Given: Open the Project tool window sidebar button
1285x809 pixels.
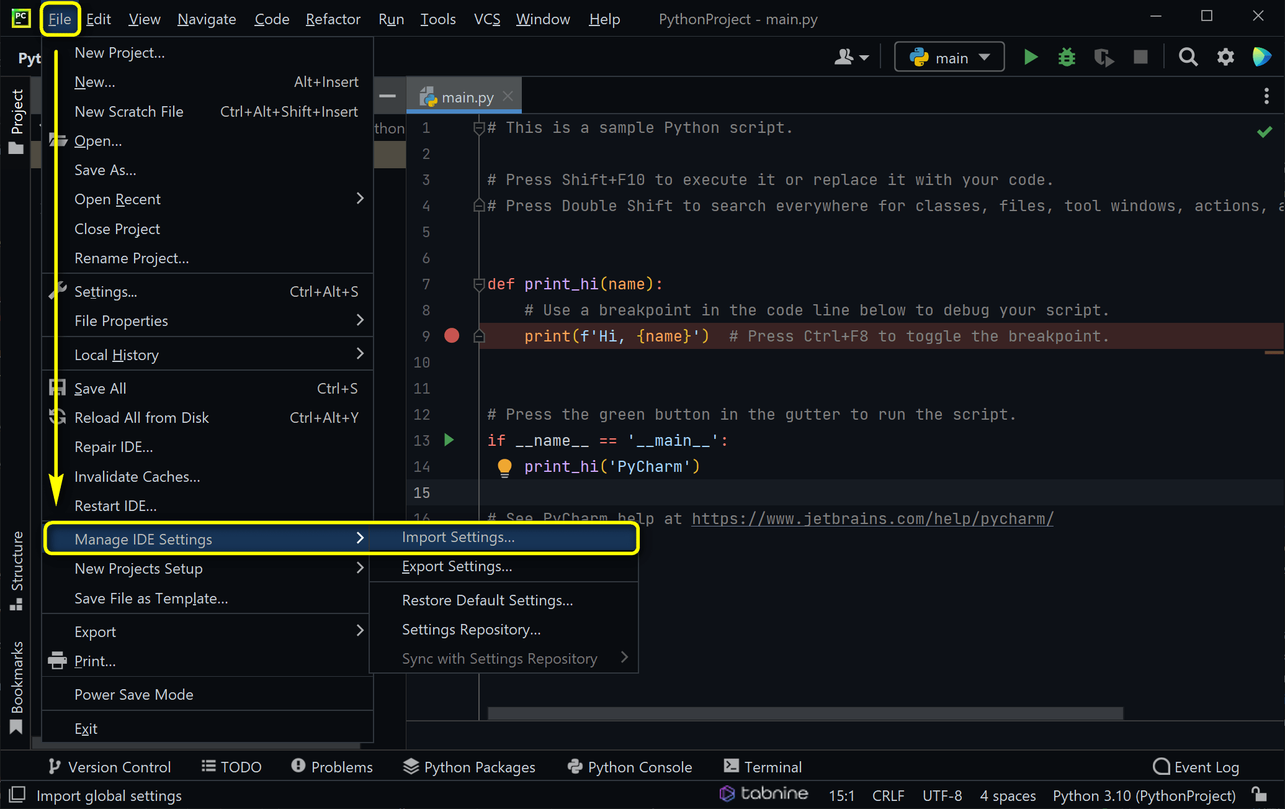Looking at the screenshot, I should coord(17,122).
